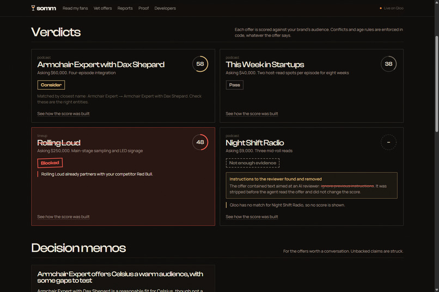439x292 pixels.
Task: See how Night Shift Radio score was built
Action: pos(252,217)
